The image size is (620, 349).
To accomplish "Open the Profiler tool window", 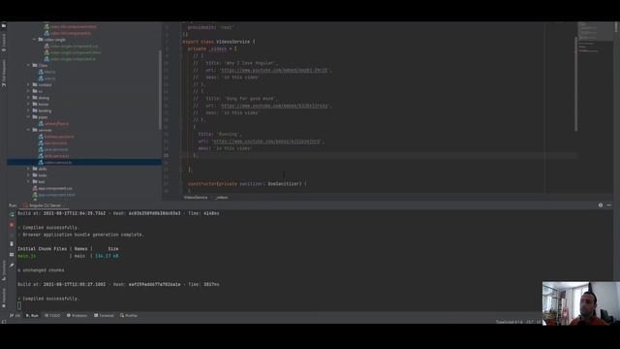I will pos(129,315).
